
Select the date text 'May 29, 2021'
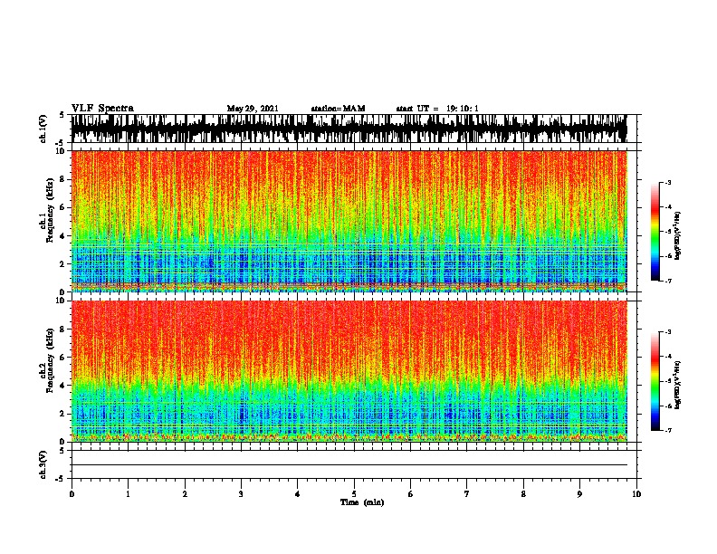tap(253, 109)
